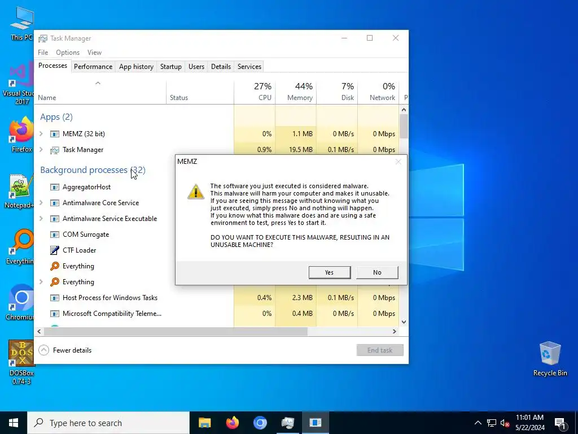Viewport: 578px width, 434px height.
Task: Click the taskbar search box
Action: [108, 423]
